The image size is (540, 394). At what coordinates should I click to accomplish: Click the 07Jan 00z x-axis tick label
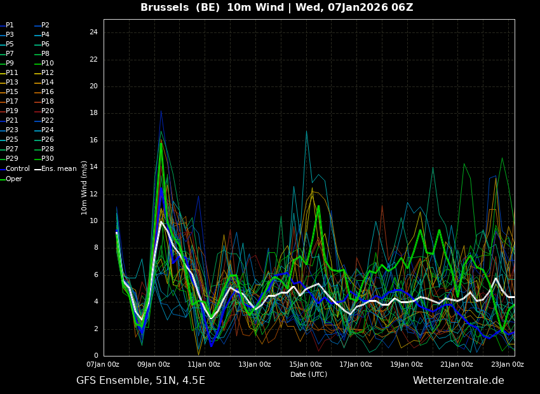pos(103,364)
